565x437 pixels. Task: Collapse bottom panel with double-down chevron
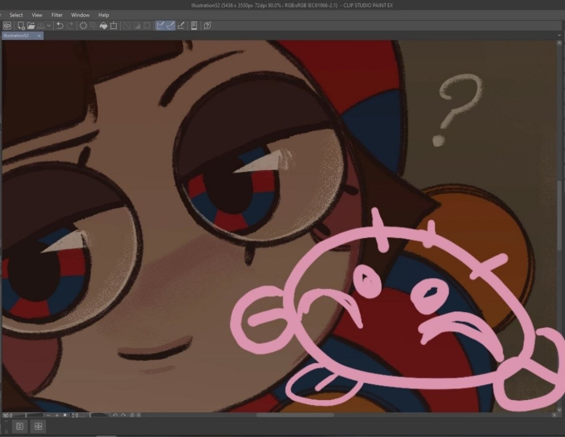[x=6, y=431]
